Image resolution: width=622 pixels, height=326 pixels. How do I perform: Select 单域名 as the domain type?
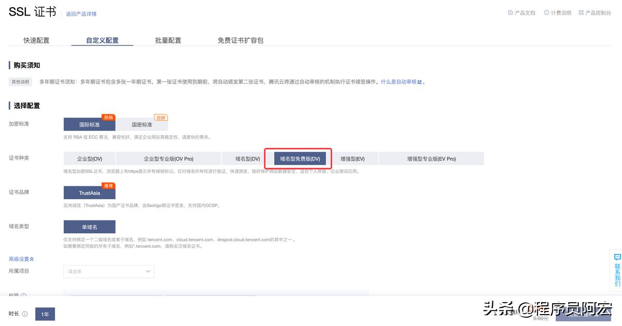pyautogui.click(x=89, y=227)
